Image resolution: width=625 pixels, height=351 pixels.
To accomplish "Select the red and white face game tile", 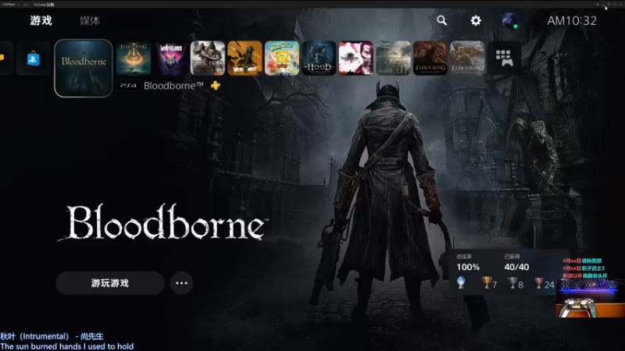I will (356, 58).
